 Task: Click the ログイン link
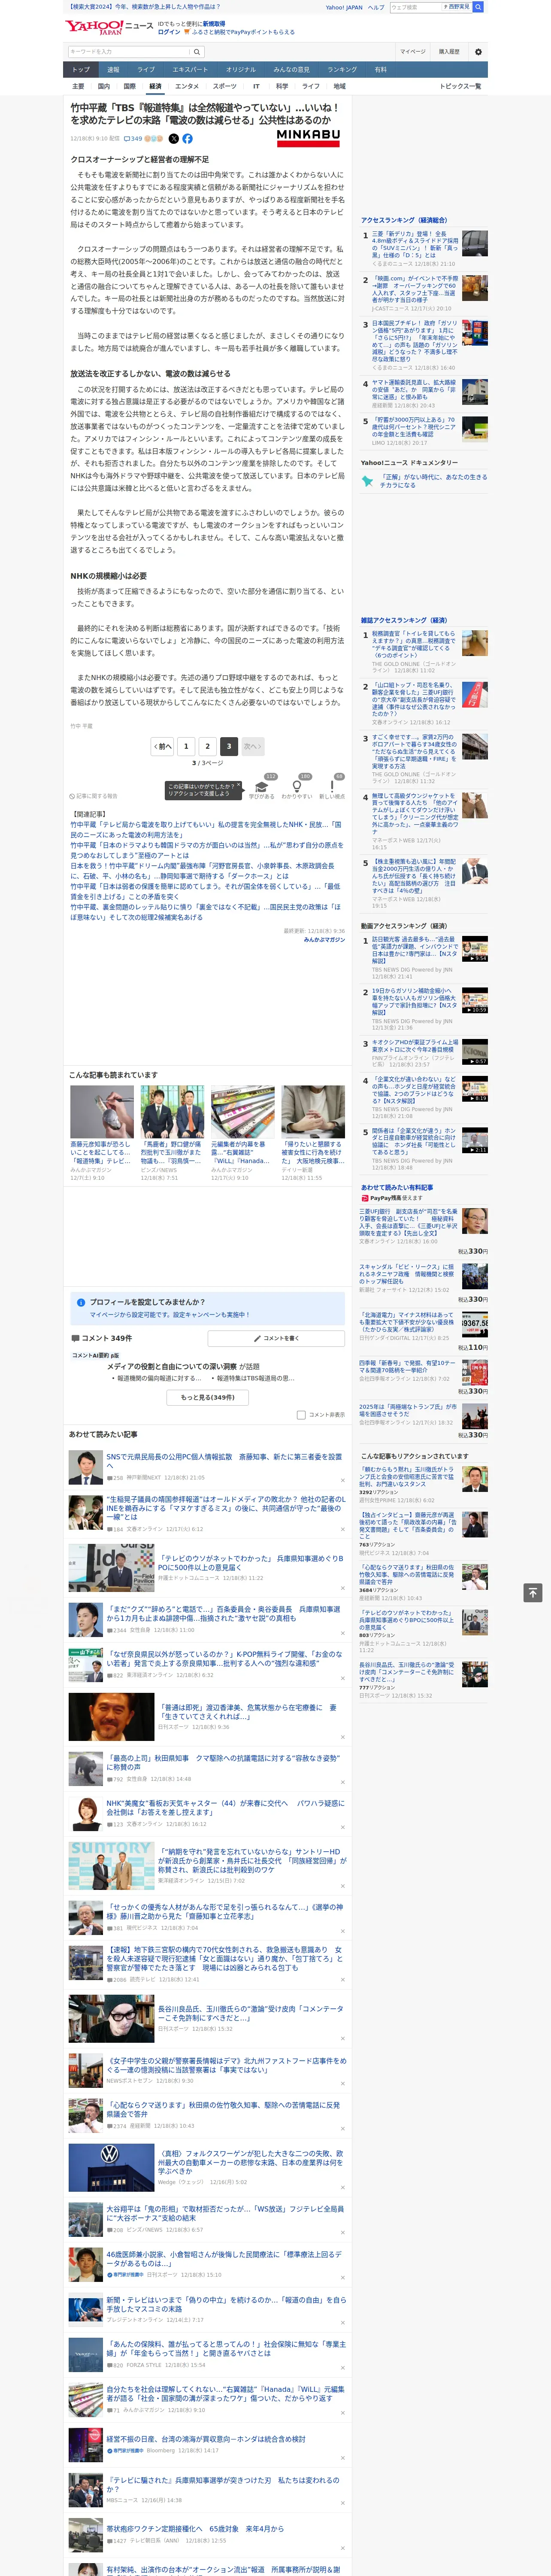169,32
